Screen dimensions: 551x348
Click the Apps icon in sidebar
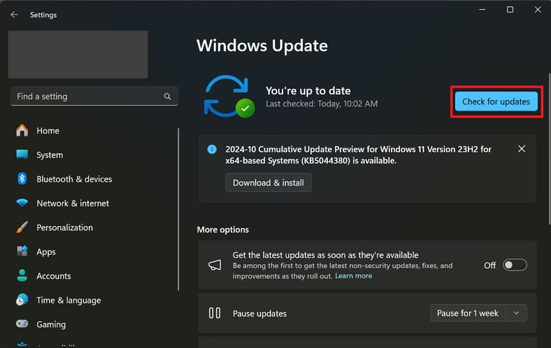coord(22,251)
